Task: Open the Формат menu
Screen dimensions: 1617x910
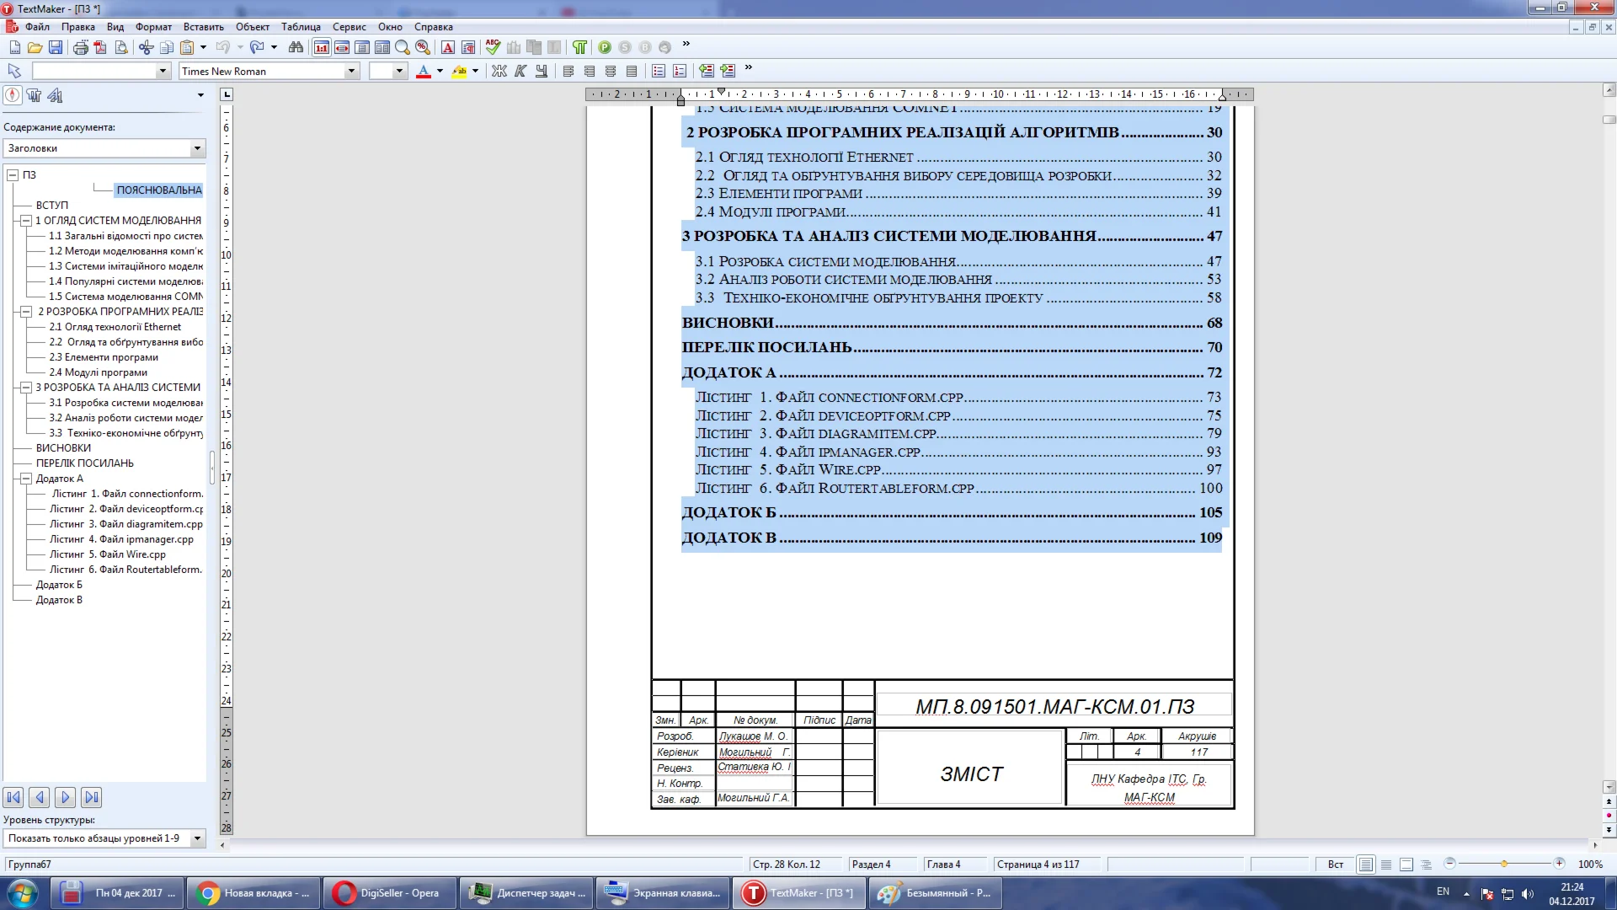Action: 153,27
